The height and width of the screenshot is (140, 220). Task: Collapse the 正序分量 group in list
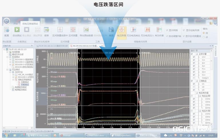pos(197,54)
